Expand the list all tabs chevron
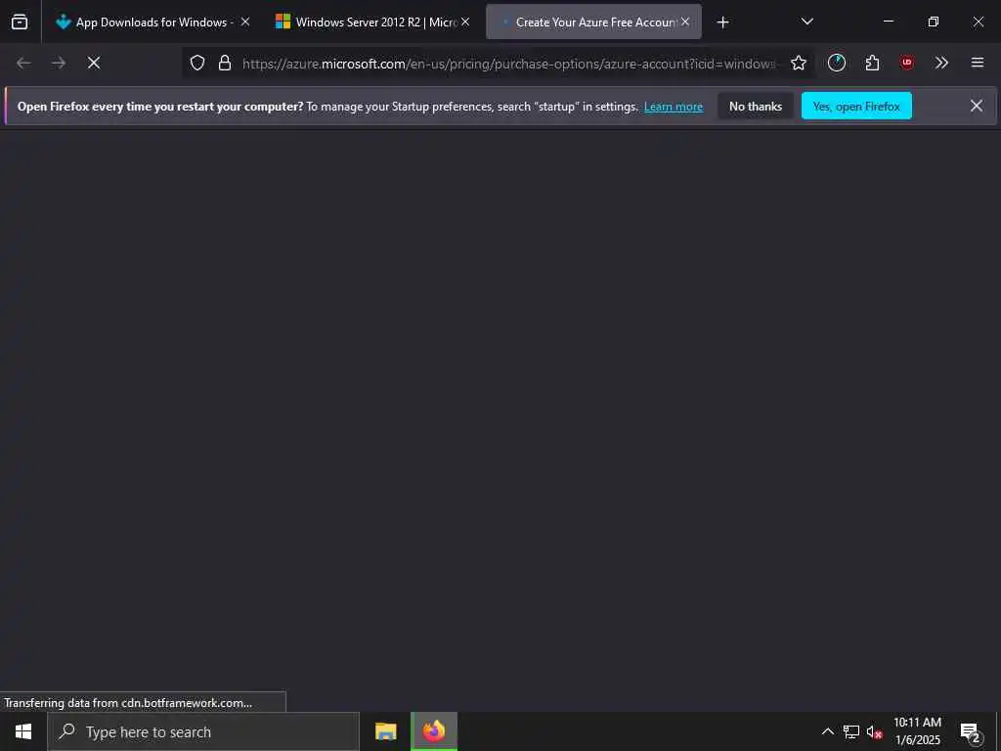Screen dimensions: 1001x751 click(x=806, y=22)
